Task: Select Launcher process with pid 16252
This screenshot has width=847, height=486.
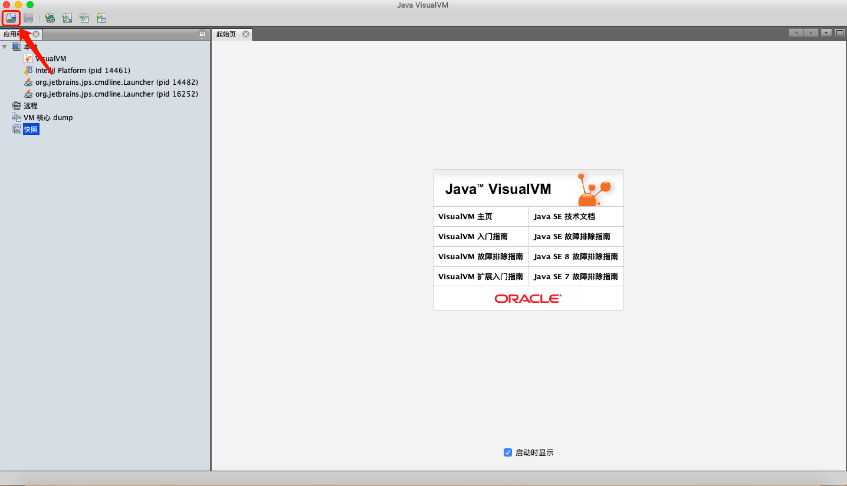Action: 117,94
